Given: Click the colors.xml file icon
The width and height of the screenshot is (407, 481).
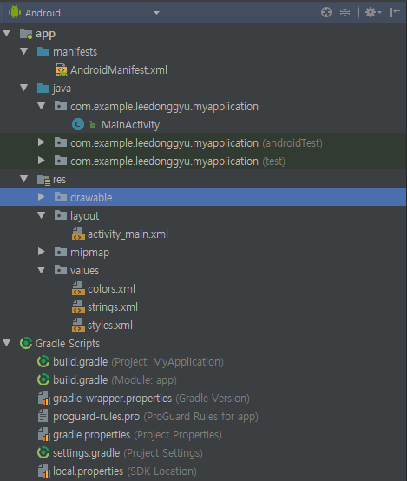Looking at the screenshot, I should tap(78, 288).
